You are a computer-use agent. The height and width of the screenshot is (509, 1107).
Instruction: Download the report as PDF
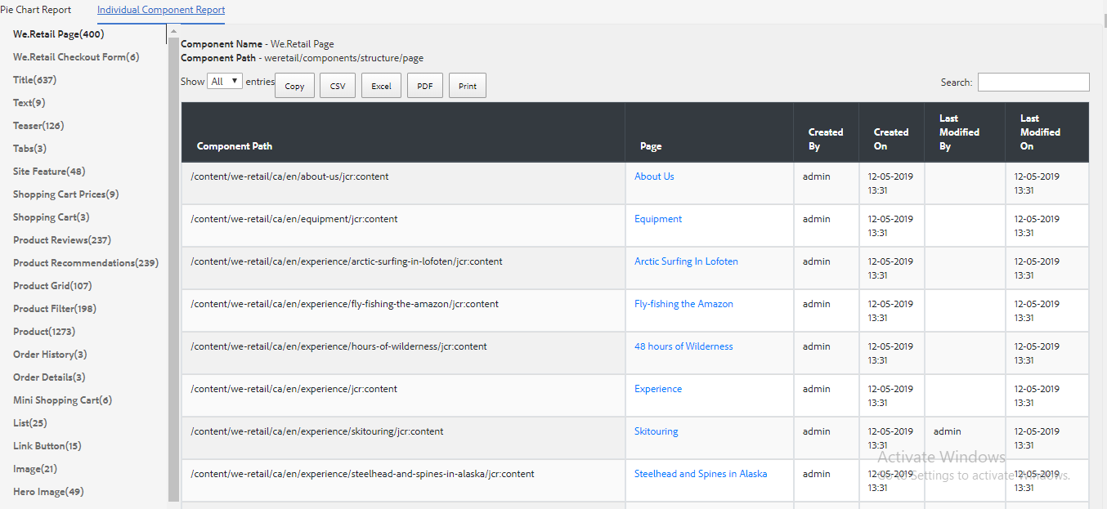click(425, 86)
